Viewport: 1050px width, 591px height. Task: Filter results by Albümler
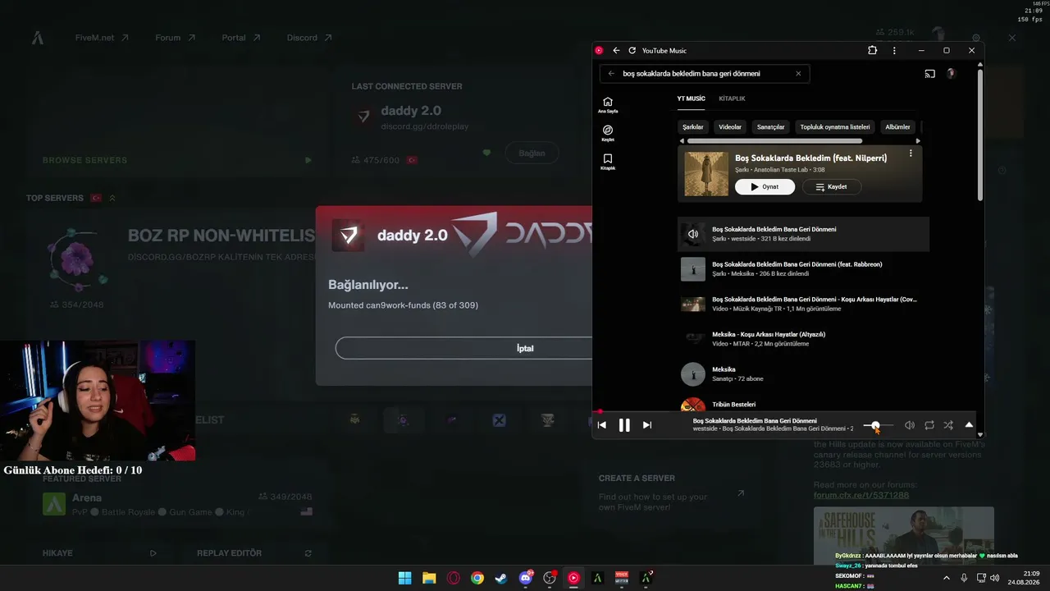[897, 127]
